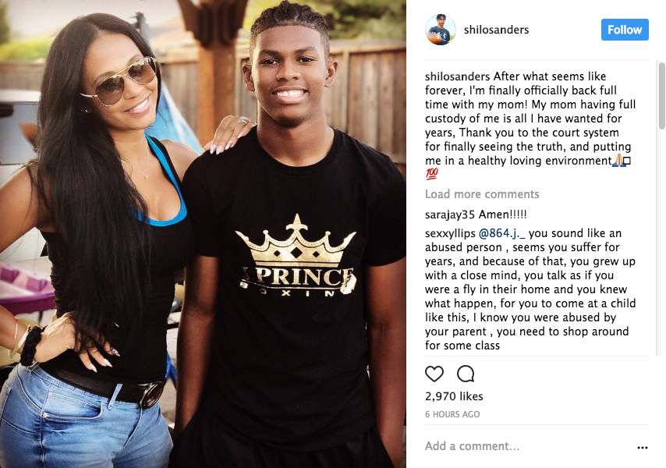Click the Follow button
666x468 pixels.
click(x=625, y=30)
